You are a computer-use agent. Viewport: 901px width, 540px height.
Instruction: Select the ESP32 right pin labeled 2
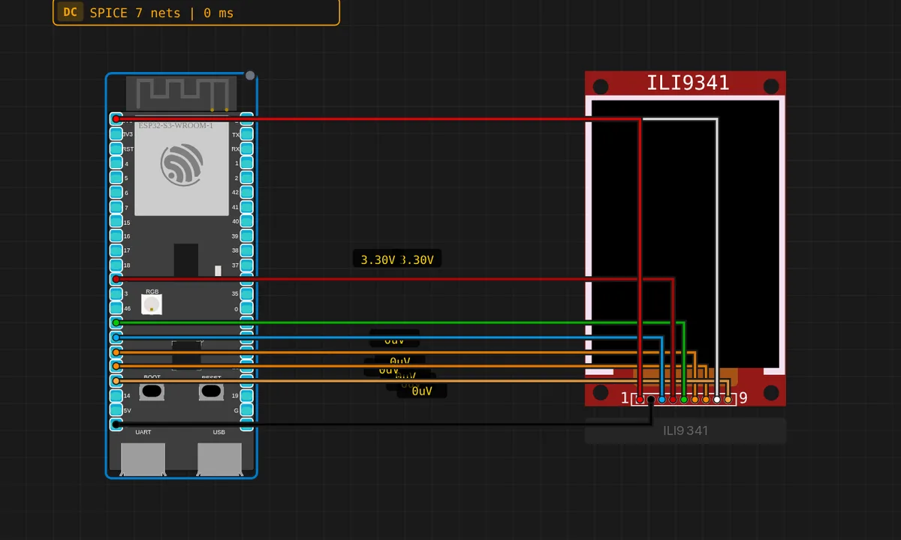pyautogui.click(x=247, y=178)
